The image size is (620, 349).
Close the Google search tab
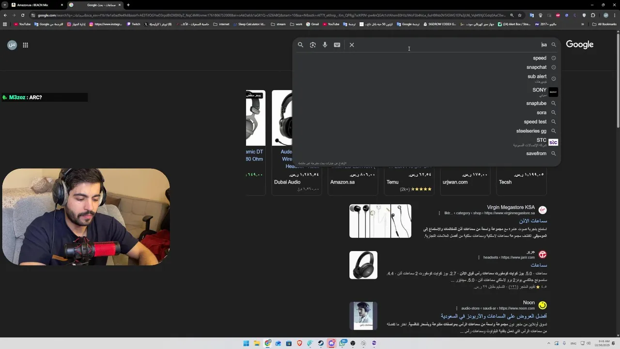pos(120,5)
